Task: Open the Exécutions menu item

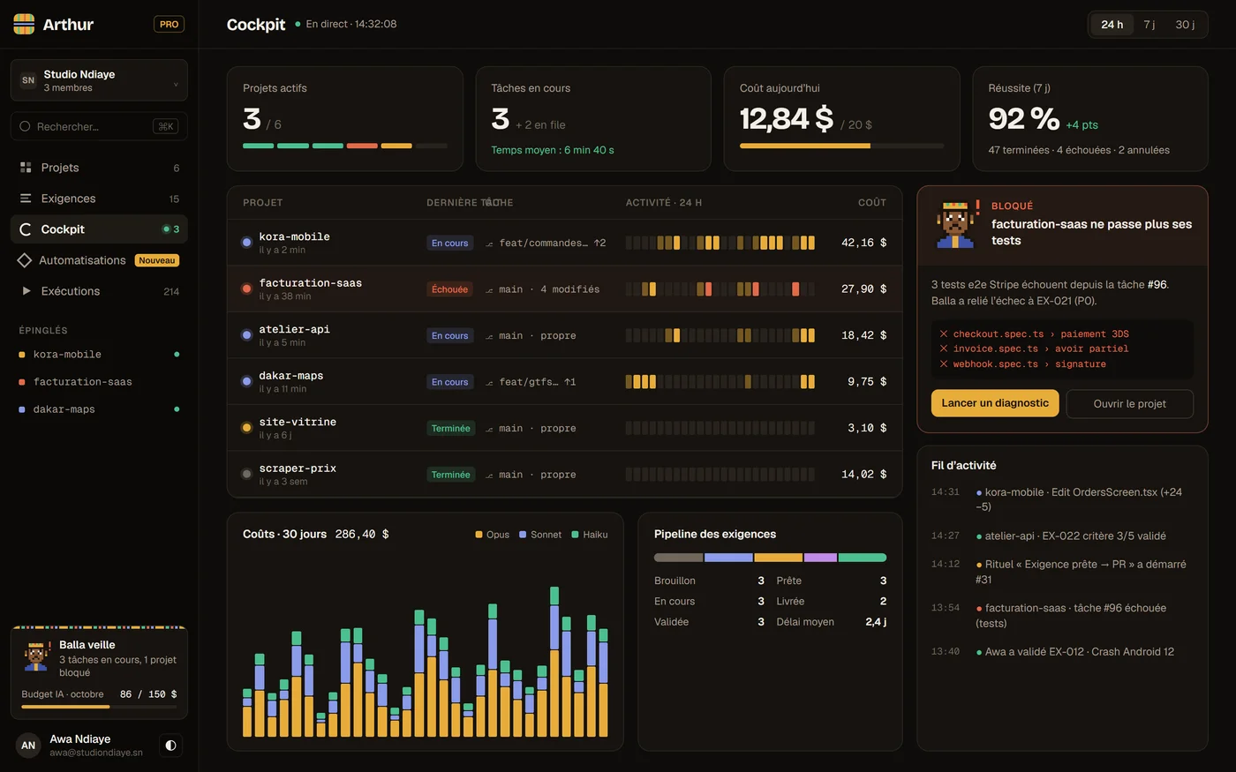Action: 99,291
